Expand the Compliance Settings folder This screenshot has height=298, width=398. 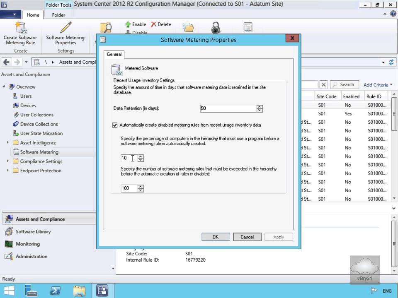(x=7, y=161)
